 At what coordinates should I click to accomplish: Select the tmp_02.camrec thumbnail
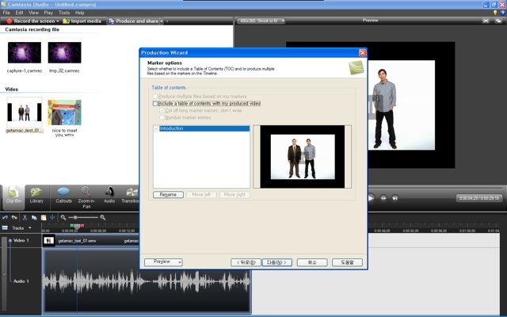pos(64,52)
